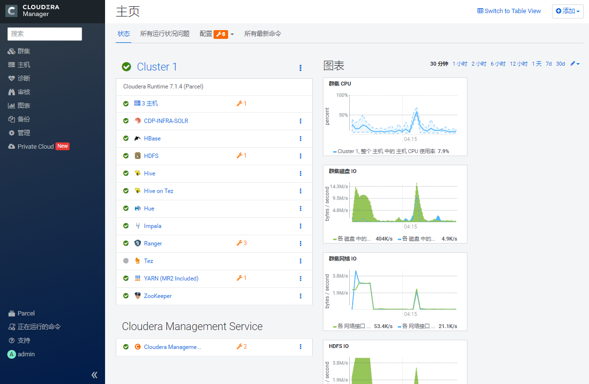Open the chart edit pencil dropdown
Screen dimensions: 589x384
click(x=575, y=64)
